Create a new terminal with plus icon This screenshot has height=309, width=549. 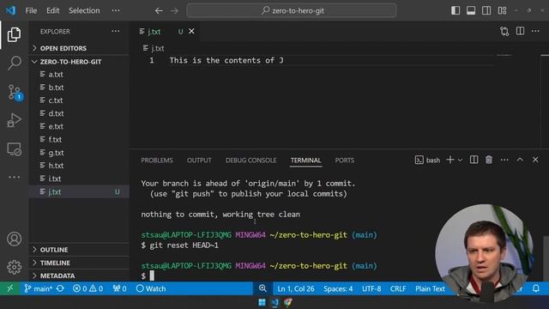[450, 161]
